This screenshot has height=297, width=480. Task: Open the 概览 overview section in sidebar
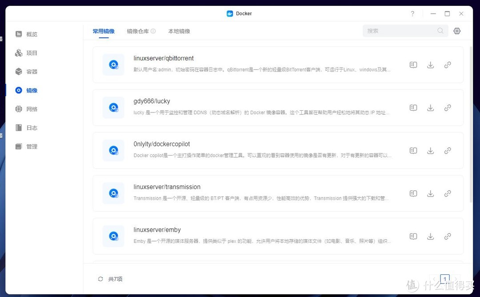(x=31, y=34)
